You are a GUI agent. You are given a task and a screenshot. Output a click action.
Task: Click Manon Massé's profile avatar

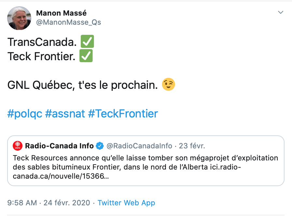point(19,18)
